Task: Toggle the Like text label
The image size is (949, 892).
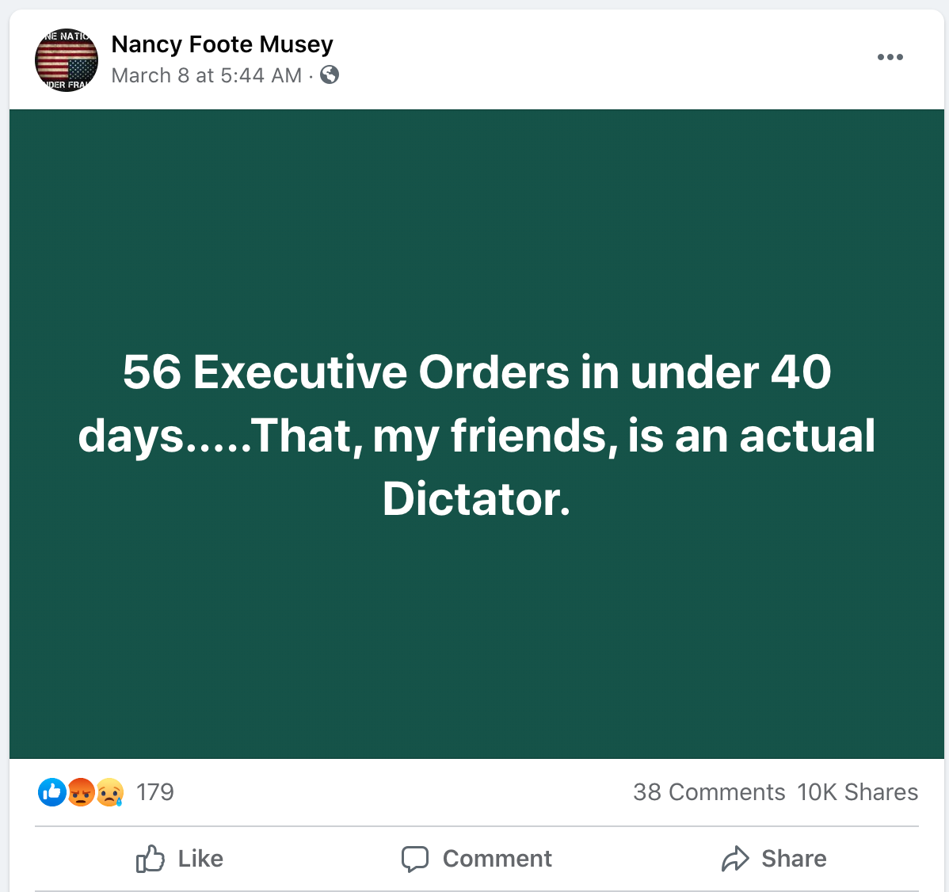Action: [200, 859]
